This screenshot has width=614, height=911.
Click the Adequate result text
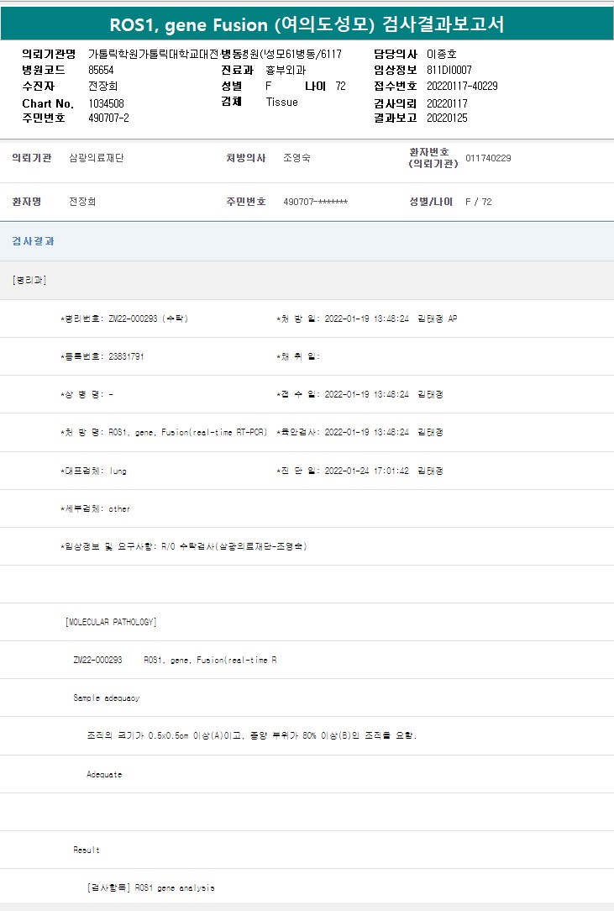point(104,774)
